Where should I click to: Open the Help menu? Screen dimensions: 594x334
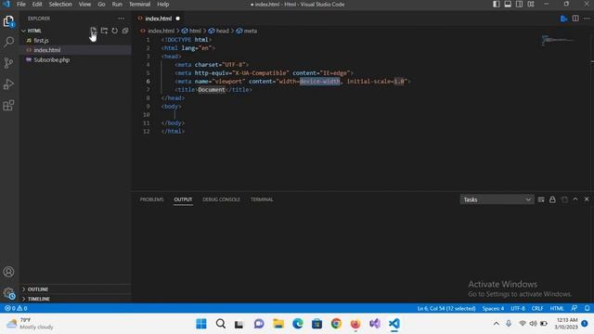pyautogui.click(x=163, y=4)
